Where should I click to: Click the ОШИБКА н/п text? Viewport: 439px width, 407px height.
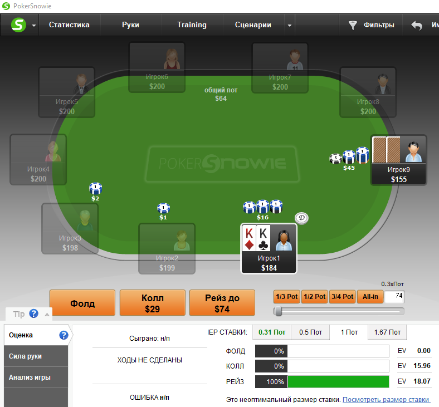pyautogui.click(x=149, y=397)
